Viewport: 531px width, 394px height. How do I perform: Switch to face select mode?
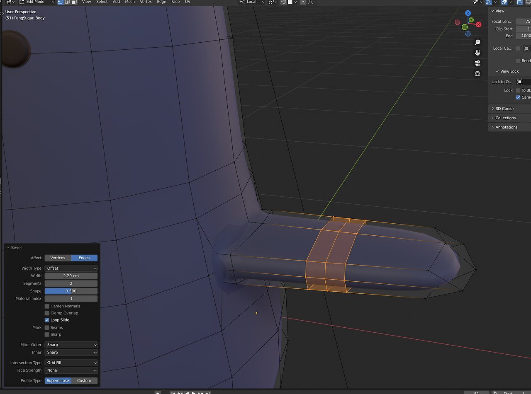(74, 2)
